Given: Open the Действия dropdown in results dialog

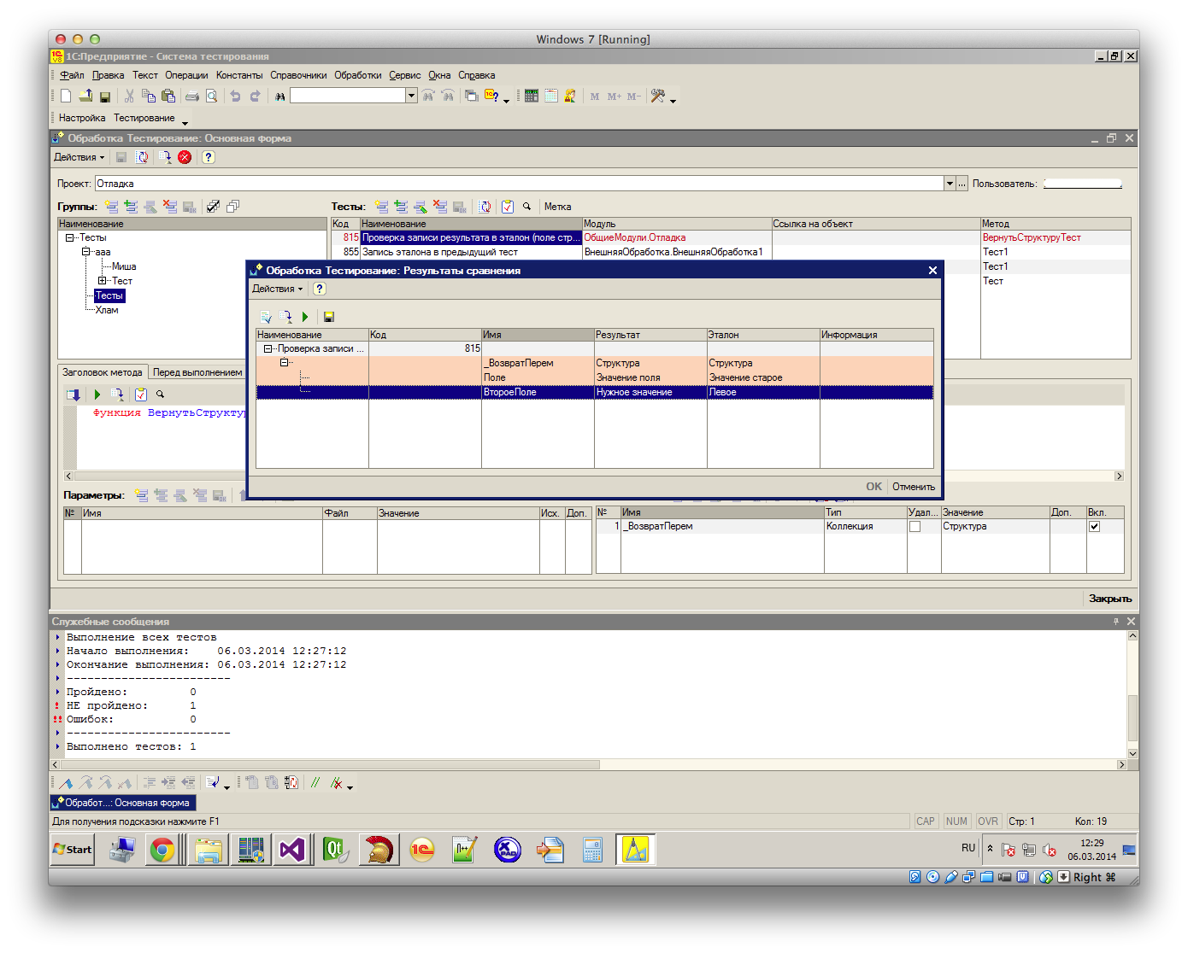Looking at the screenshot, I should point(277,289).
